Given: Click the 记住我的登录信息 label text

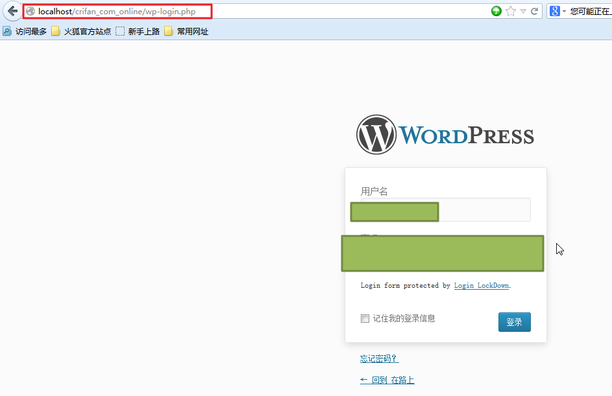Looking at the screenshot, I should coord(404,318).
